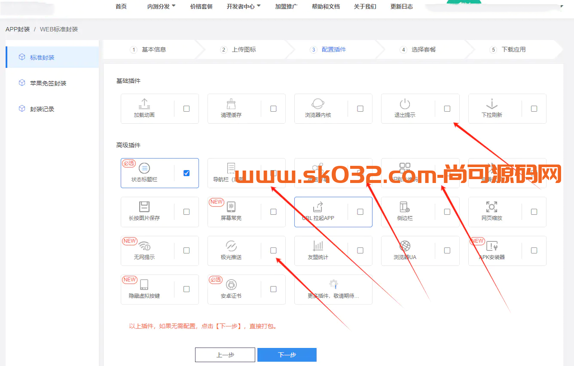The height and width of the screenshot is (366, 574).
Task: Click the URL 拉起APP share icon
Action: [318, 207]
